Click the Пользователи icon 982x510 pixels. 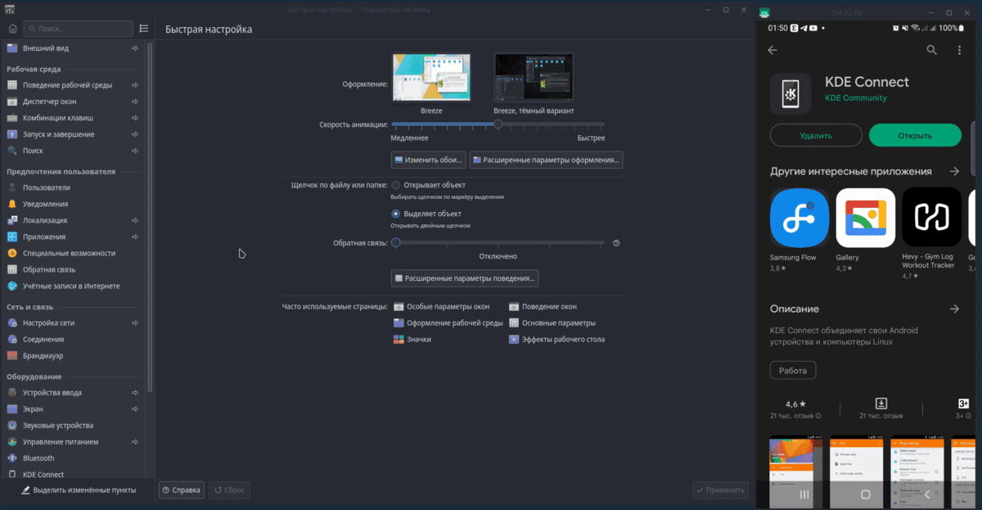(x=12, y=187)
